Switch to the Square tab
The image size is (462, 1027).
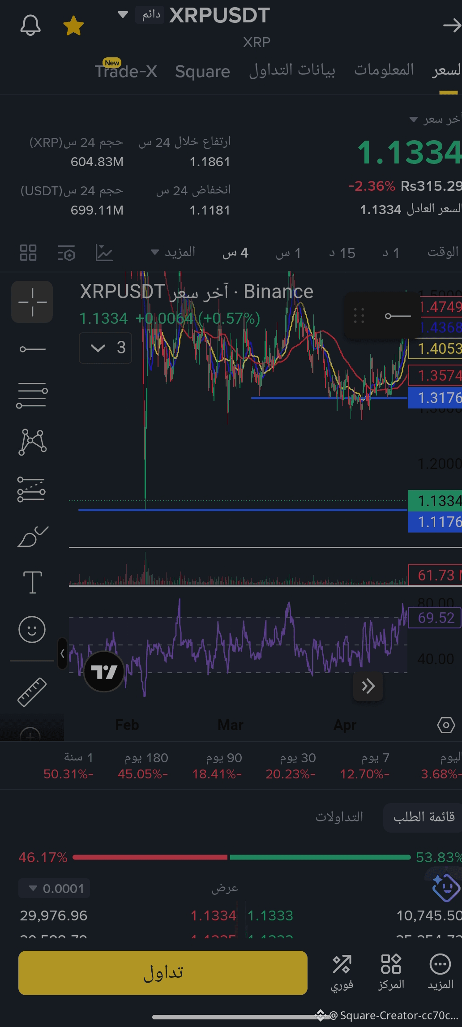[x=202, y=71]
